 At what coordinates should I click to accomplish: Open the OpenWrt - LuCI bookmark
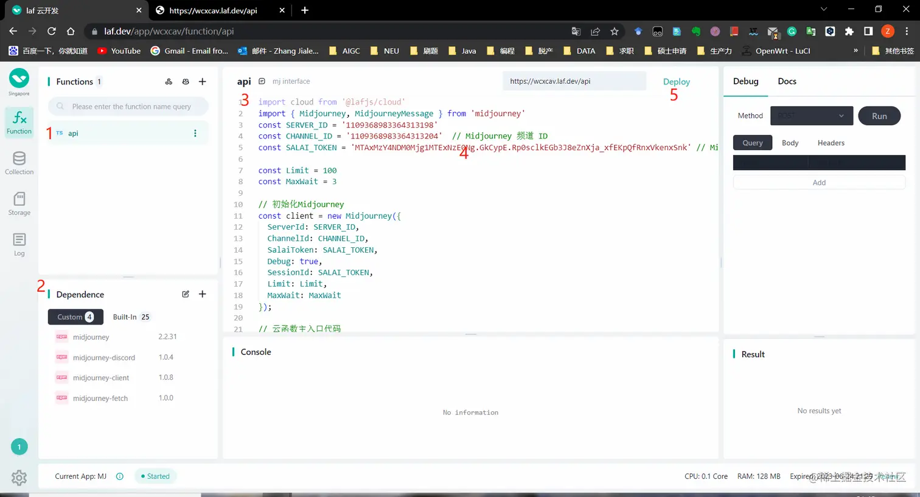coord(776,50)
